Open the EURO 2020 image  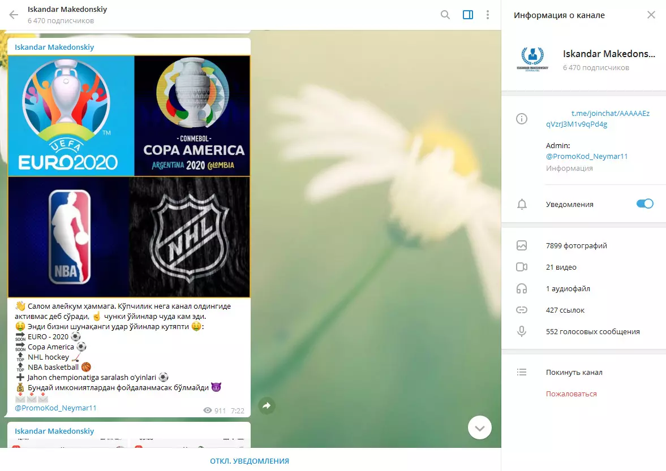coord(71,116)
